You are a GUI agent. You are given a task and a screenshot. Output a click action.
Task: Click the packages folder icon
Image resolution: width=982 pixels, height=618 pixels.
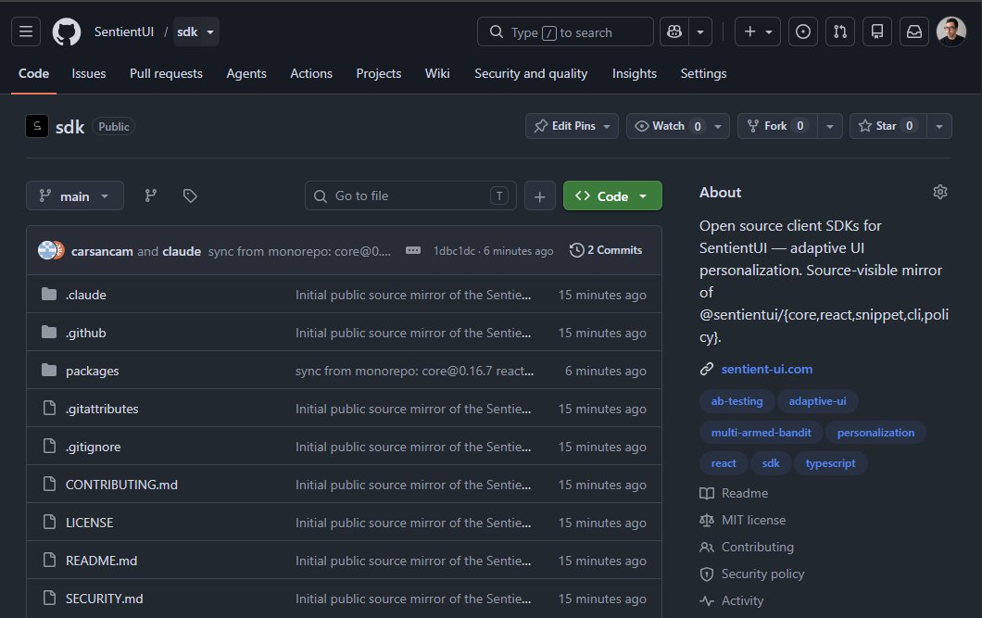(x=49, y=371)
